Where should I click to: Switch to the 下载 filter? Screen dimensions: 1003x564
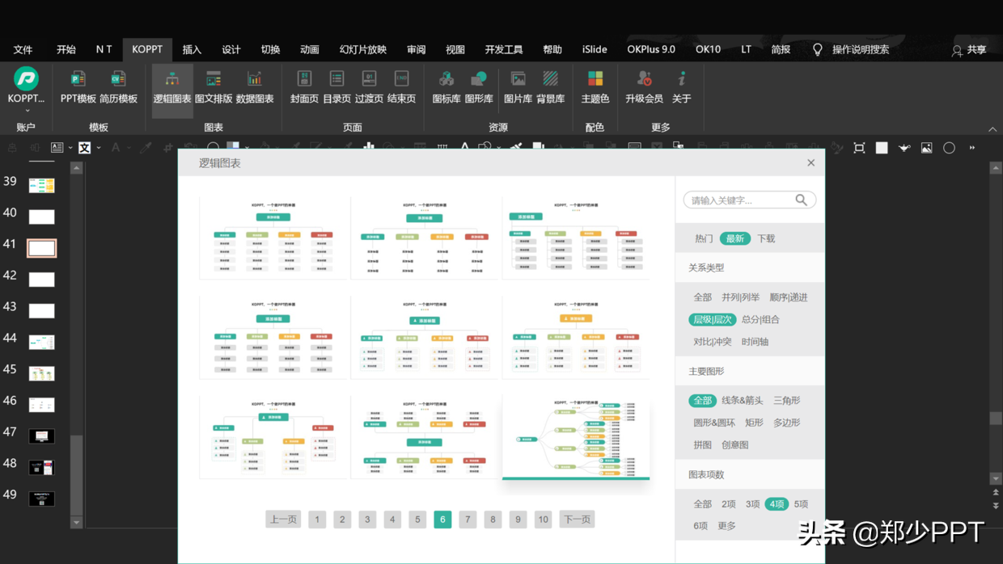coord(766,238)
